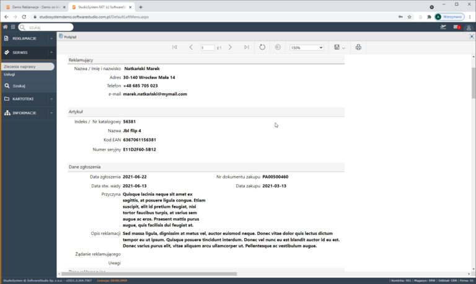The image size is (476, 284).
Task: Open Usługi menu item
Action: [x=9, y=74]
